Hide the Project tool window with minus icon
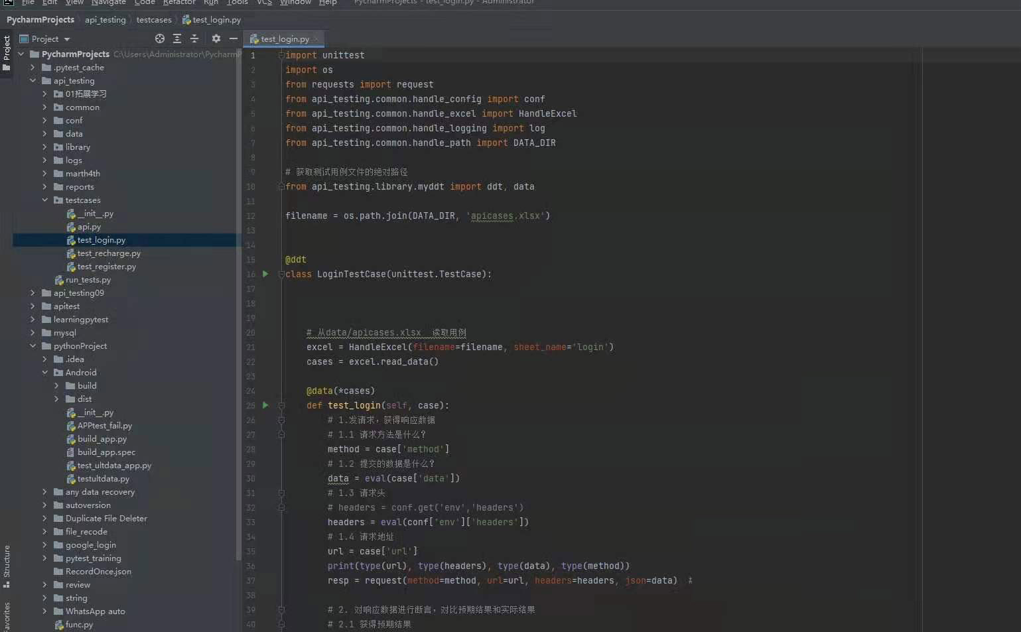Image resolution: width=1021 pixels, height=632 pixels. pos(234,38)
